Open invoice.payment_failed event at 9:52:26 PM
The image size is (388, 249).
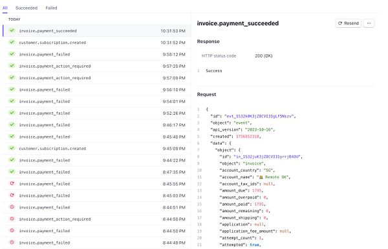[x=97, y=114]
